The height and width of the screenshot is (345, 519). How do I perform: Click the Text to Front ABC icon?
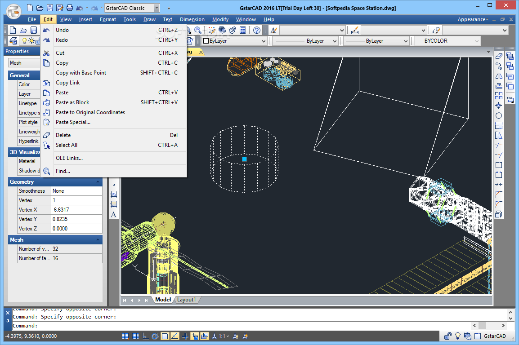tap(510, 99)
